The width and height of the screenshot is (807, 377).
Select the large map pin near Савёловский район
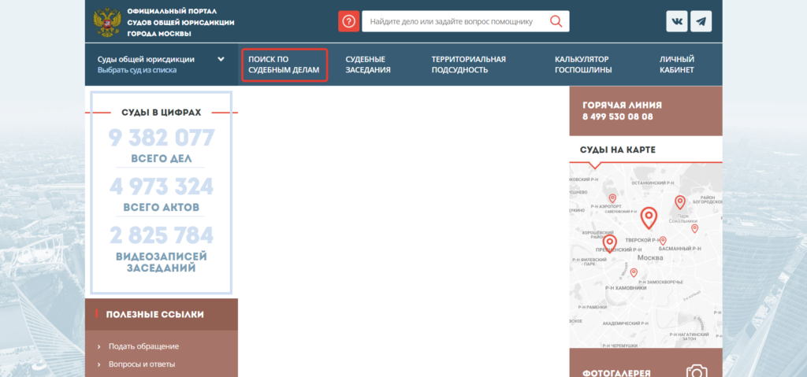pyautogui.click(x=649, y=216)
